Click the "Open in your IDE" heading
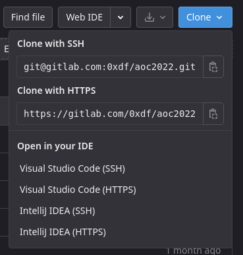This screenshot has width=243, height=255. pos(55,146)
